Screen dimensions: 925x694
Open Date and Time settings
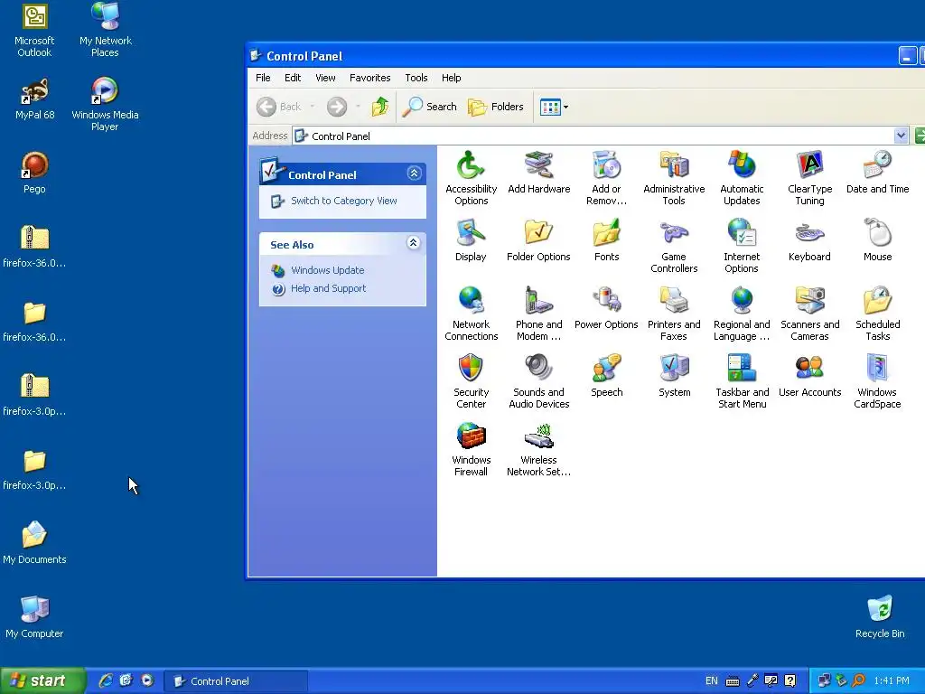click(877, 173)
